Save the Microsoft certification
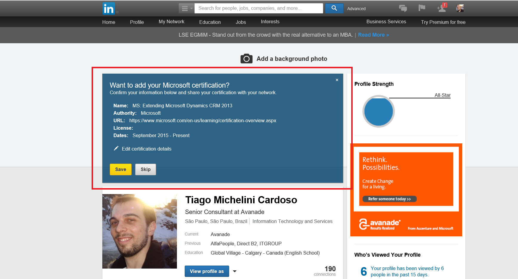The width and height of the screenshot is (518, 279). pos(121,169)
